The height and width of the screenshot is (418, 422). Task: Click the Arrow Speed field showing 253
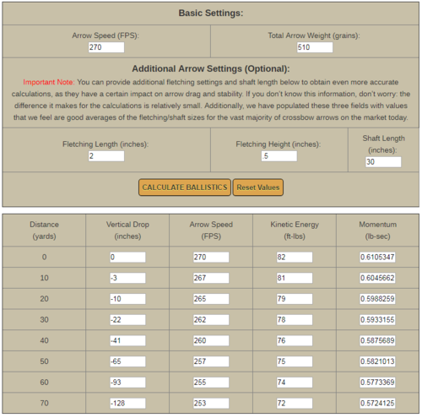pyautogui.click(x=211, y=403)
